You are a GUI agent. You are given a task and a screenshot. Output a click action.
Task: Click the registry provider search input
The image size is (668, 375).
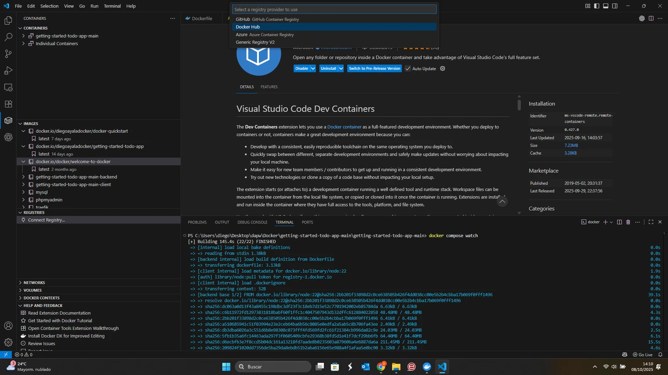[334, 9]
